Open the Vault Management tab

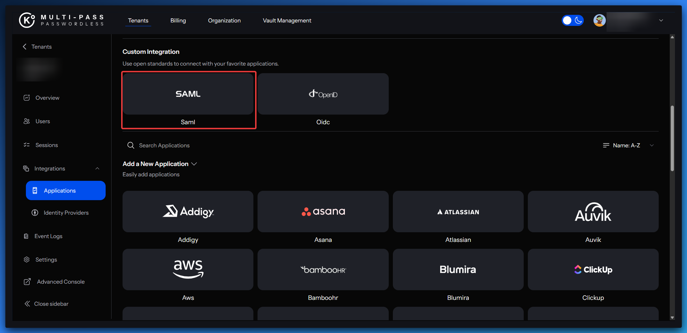pos(287,20)
